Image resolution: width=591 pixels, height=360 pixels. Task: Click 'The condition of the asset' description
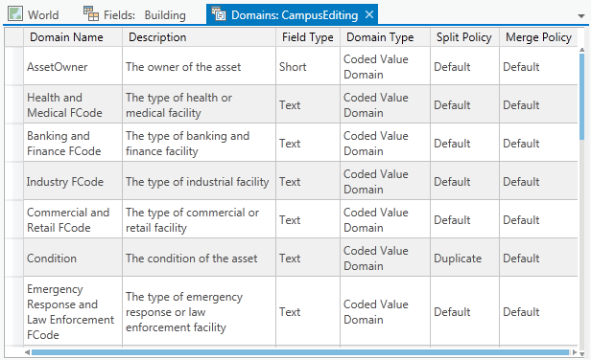click(x=199, y=258)
